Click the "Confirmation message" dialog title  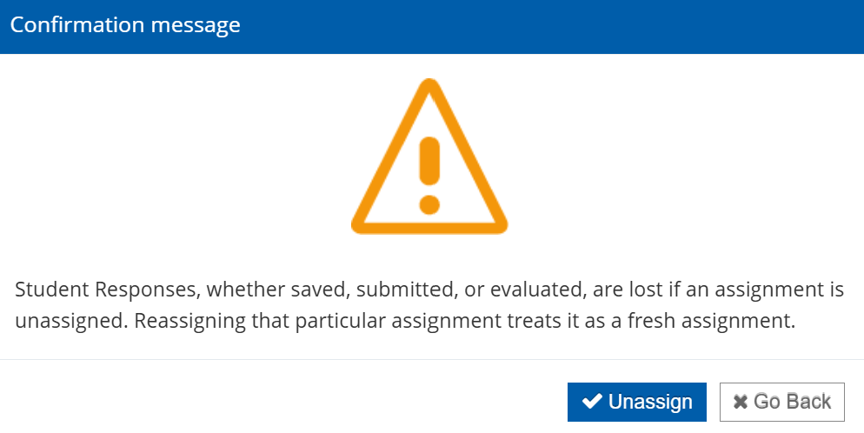pos(125,25)
